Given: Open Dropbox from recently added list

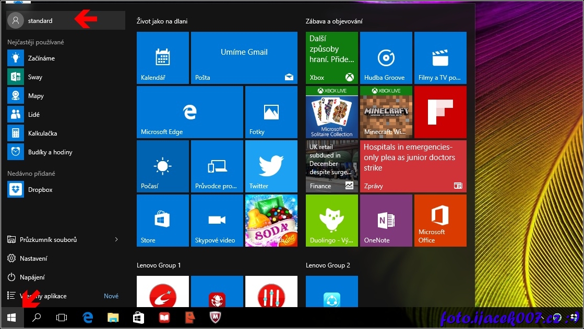Looking at the screenshot, I should coord(40,190).
